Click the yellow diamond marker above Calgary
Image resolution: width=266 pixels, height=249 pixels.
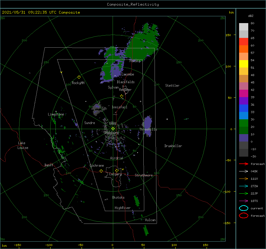117,171
